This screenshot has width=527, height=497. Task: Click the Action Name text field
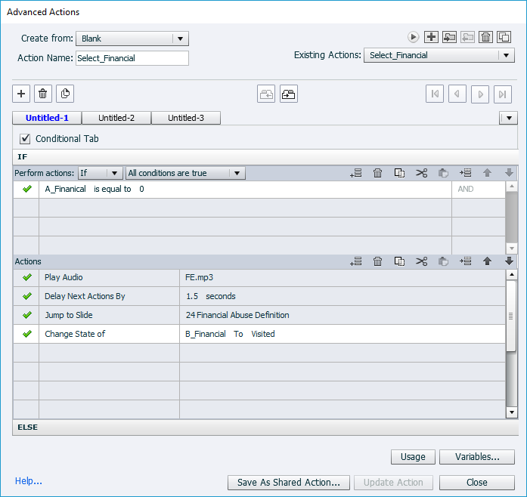pos(132,58)
